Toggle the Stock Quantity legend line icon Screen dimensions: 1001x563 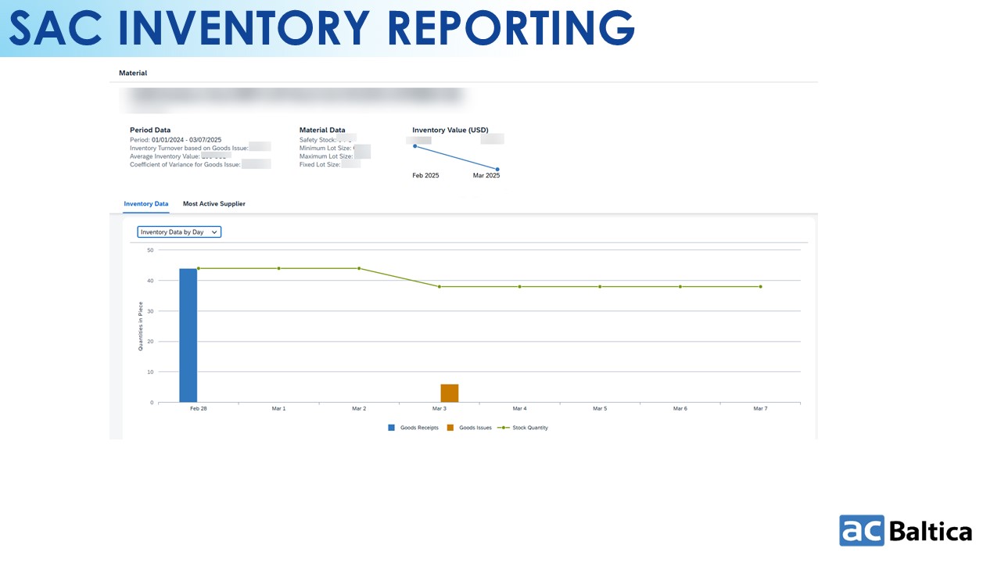click(x=504, y=428)
